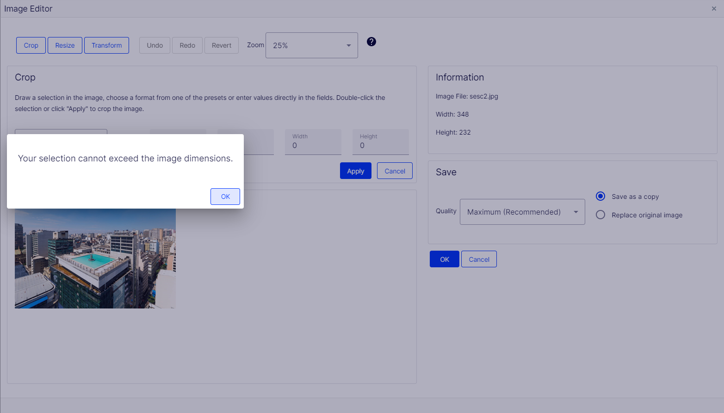This screenshot has height=413, width=724.
Task: Select the Crop tool button
Action: (x=31, y=45)
